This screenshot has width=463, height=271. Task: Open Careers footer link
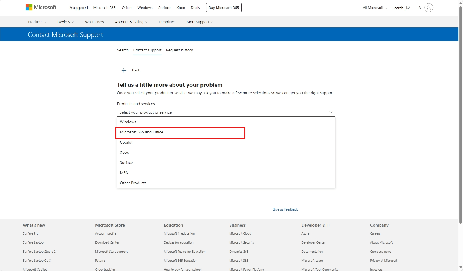tap(375, 233)
